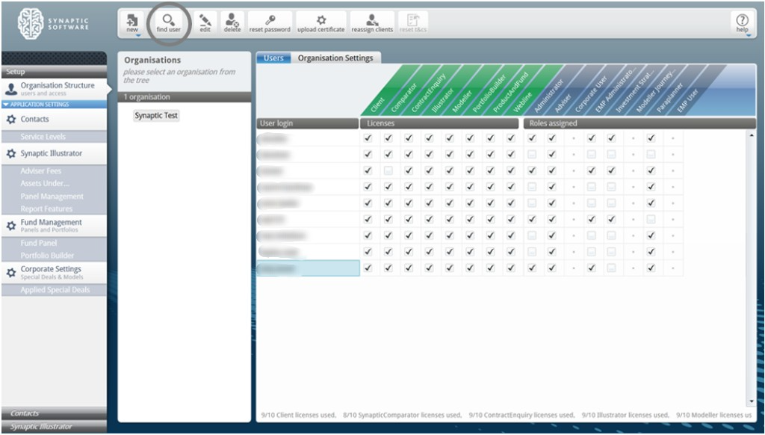Screen dimensions: 765x435
Task: Click the new user toolbar icon
Action: (x=131, y=23)
